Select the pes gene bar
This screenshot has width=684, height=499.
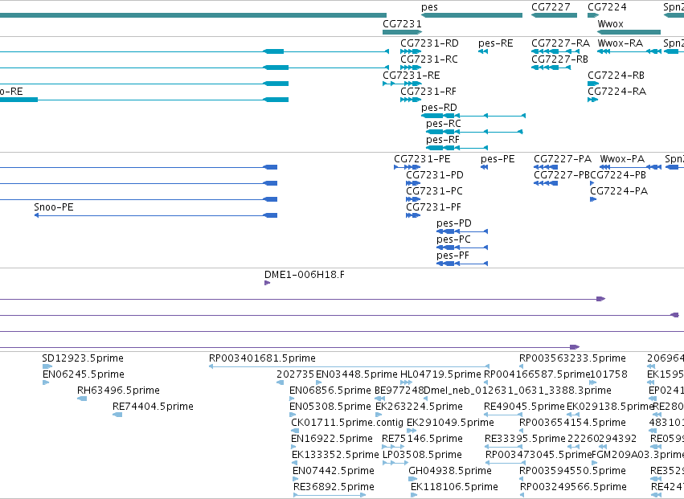[x=472, y=15]
